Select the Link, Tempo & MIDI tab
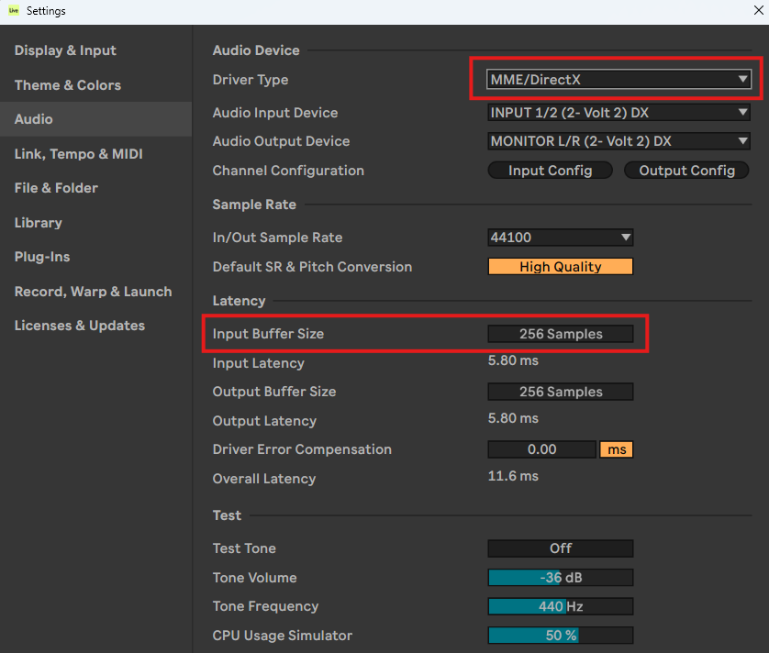 click(x=79, y=154)
